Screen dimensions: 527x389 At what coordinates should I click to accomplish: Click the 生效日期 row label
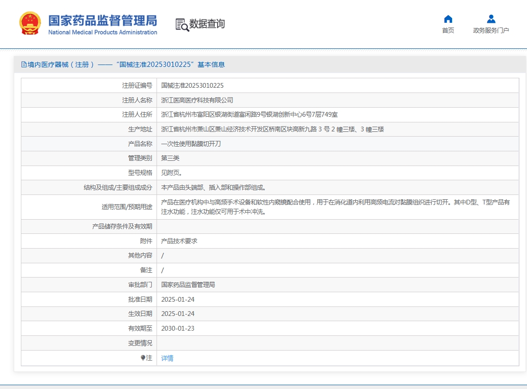point(140,314)
